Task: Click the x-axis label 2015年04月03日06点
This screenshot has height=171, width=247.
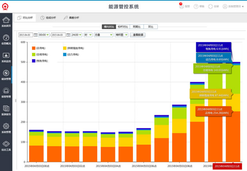Action: [144, 166]
